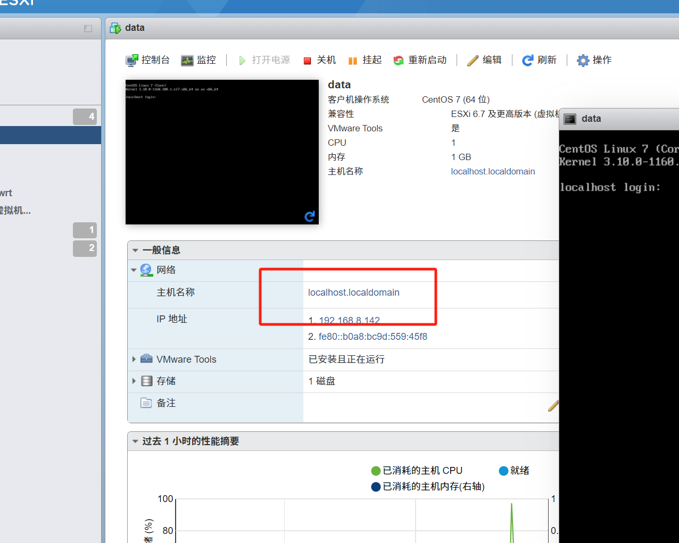Click the localhost.localdomain hostname link under 网络

353,293
